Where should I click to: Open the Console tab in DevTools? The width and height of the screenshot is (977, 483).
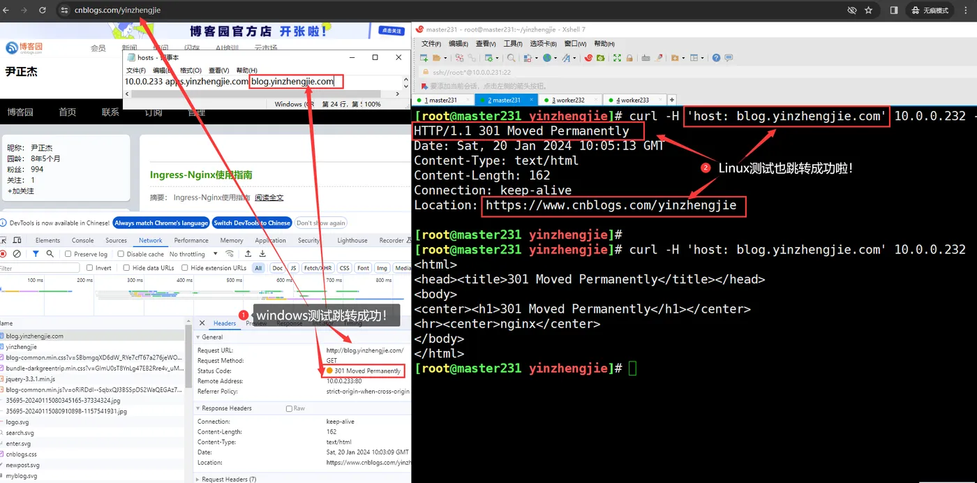coord(82,240)
